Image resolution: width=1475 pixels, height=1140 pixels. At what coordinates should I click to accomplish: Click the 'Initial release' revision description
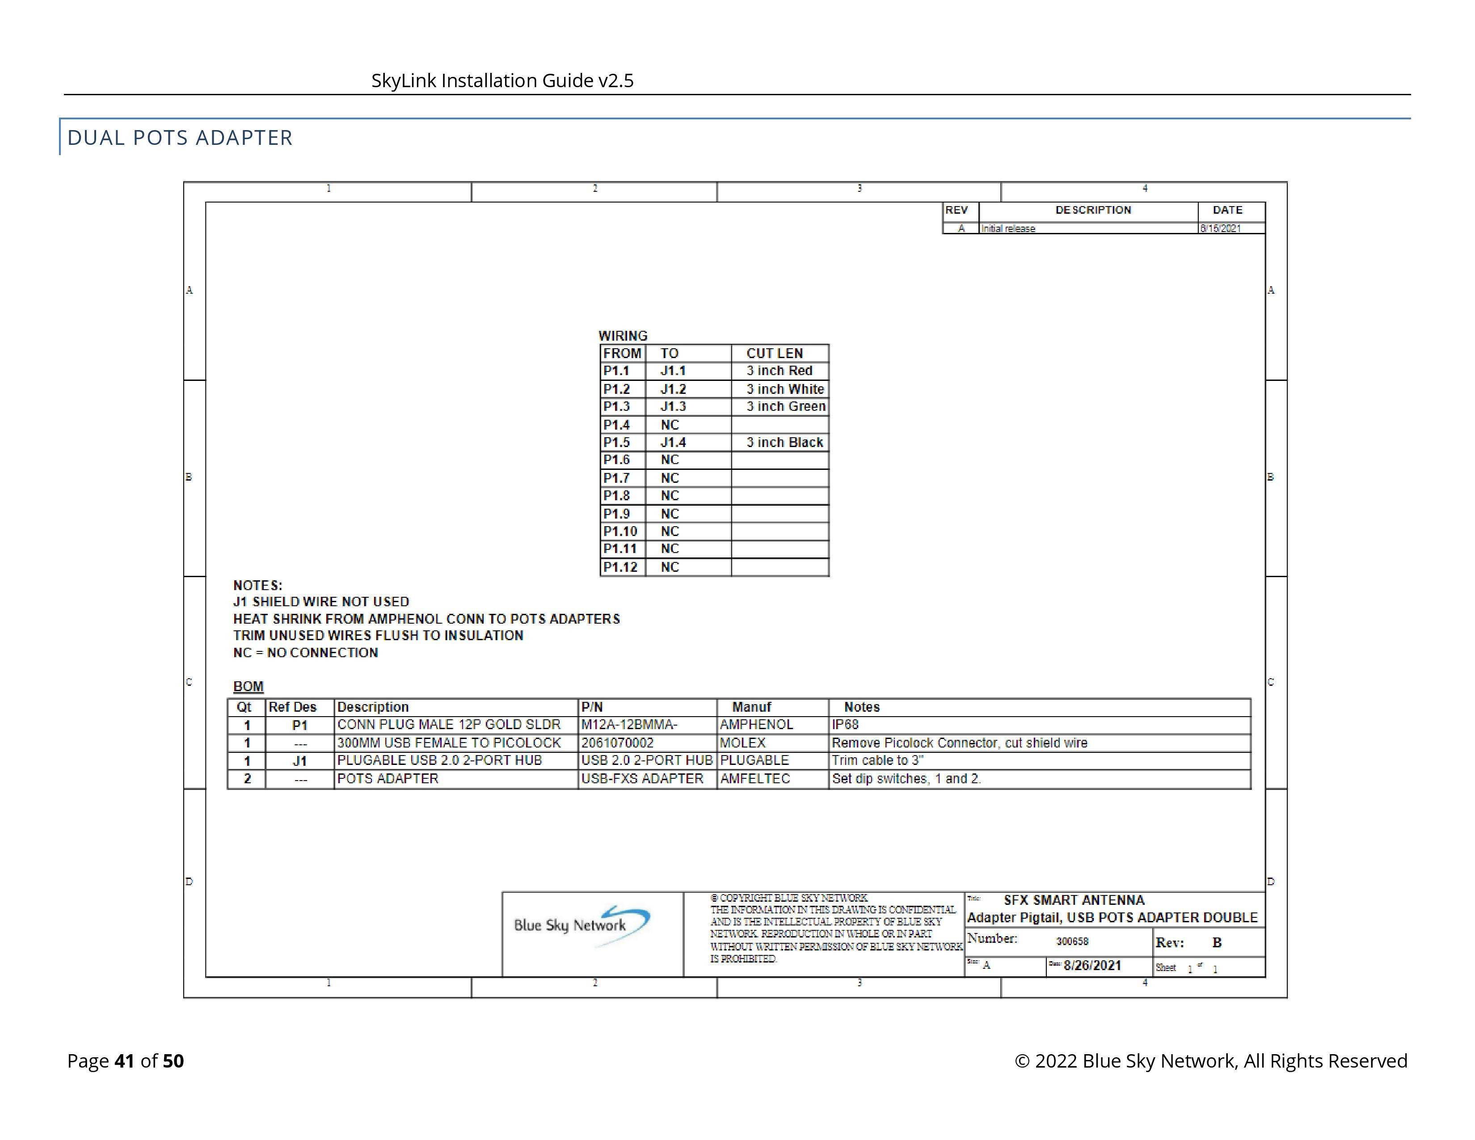tap(1007, 229)
